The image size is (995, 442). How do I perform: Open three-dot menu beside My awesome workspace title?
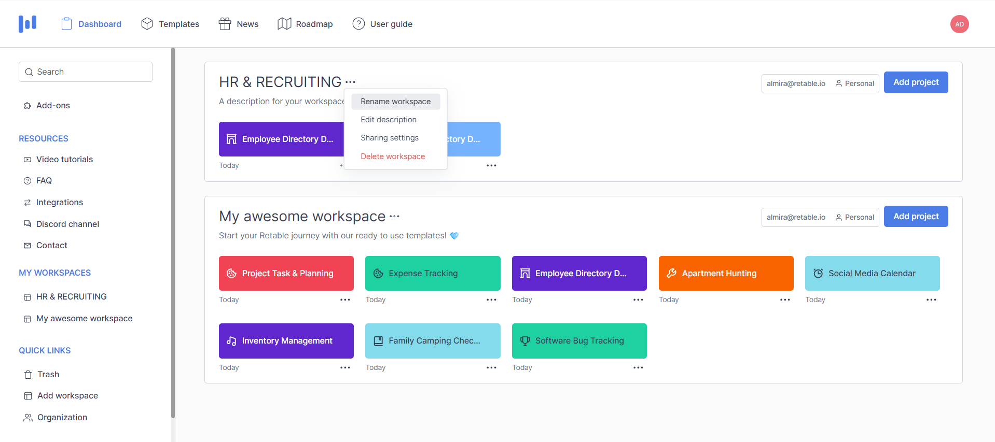coord(394,216)
